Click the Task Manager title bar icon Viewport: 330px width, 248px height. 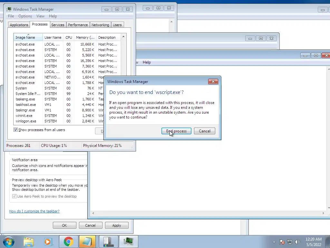point(9,9)
